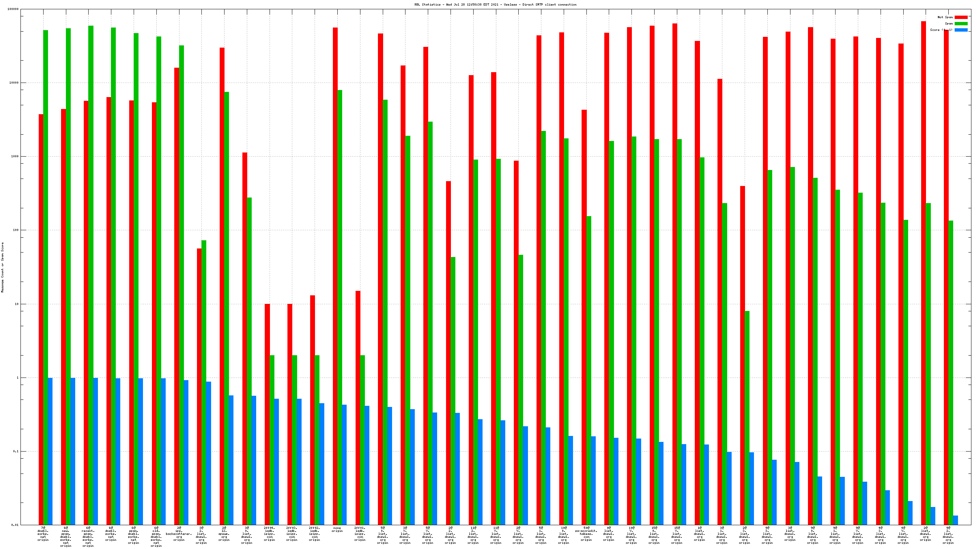The height and width of the screenshot is (549, 977).
Task: Click the 1000 y-axis tick label
Action: [15, 157]
